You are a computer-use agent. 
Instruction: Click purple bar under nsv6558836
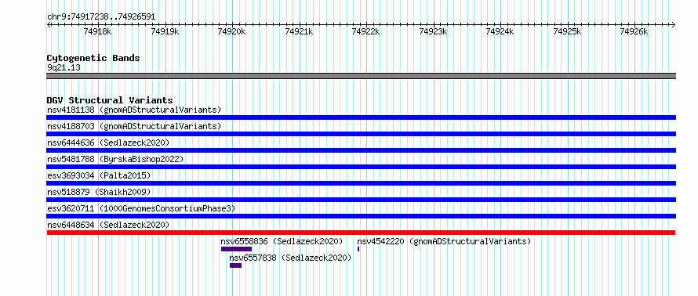click(x=236, y=249)
